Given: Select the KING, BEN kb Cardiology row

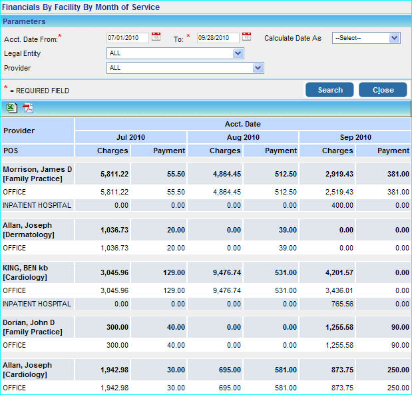Looking at the screenshot, I should [x=27, y=272].
